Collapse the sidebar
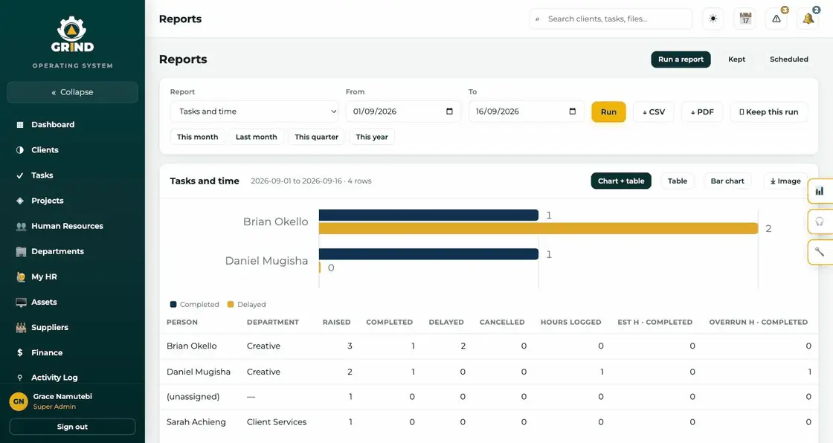The image size is (833, 443). [72, 92]
